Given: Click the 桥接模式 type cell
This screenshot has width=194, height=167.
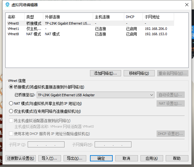Looking at the screenshot, I should (34, 23).
